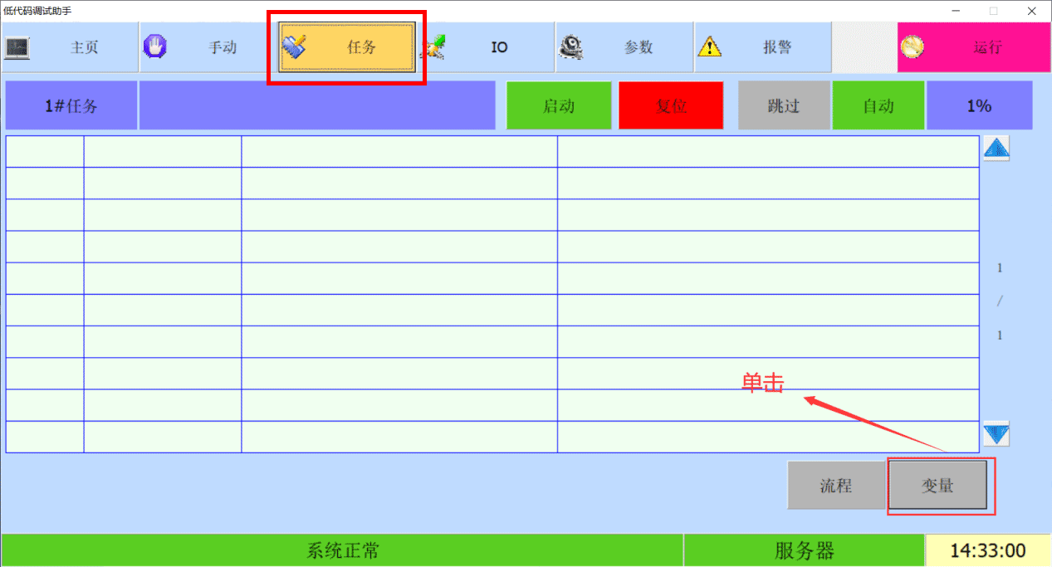This screenshot has height=567, width=1052.
Task: Click the gear icon beside 参数
Action: pos(570,47)
